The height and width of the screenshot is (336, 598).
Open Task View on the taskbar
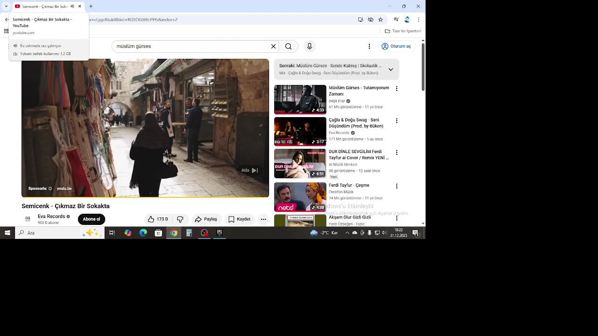pos(112,233)
